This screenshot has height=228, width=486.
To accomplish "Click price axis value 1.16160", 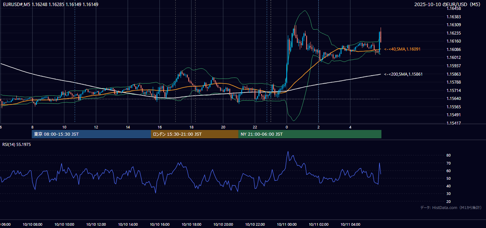I will [x=454, y=41].
